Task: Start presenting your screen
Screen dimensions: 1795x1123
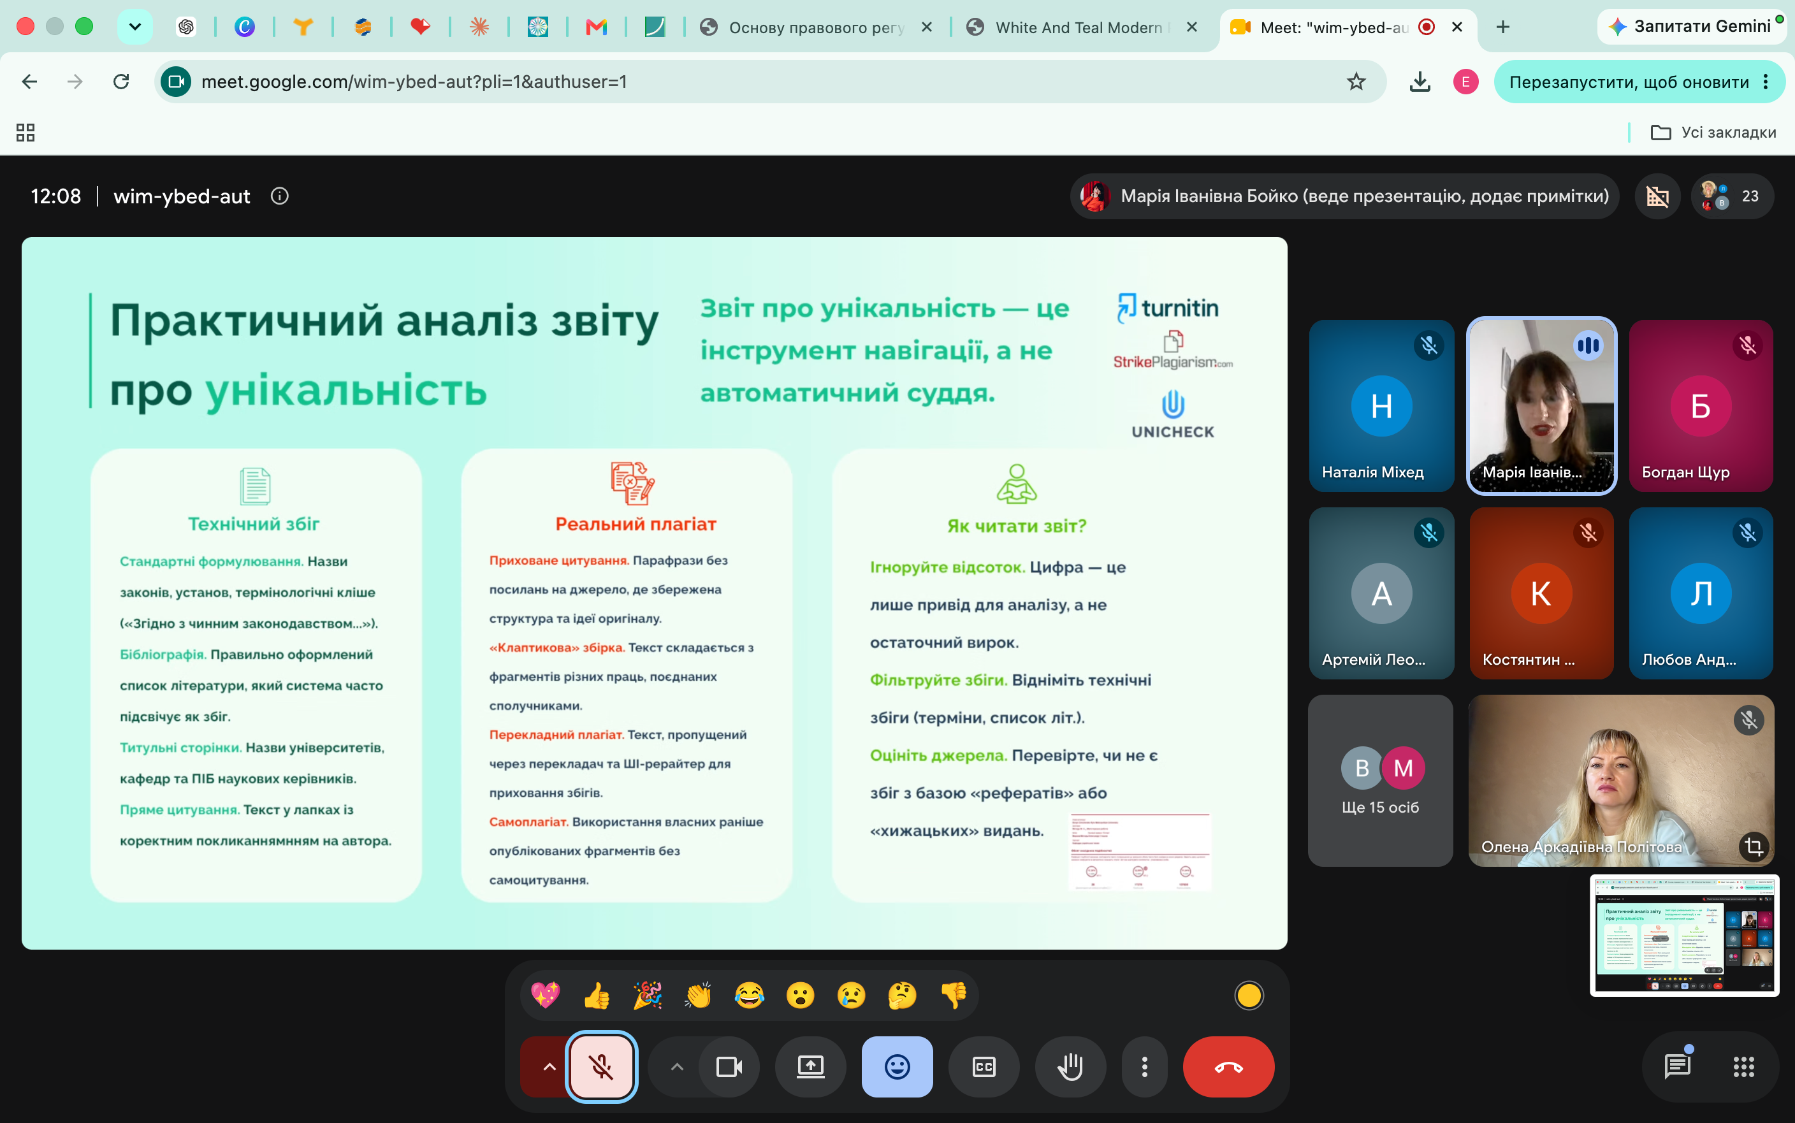Action: point(810,1066)
